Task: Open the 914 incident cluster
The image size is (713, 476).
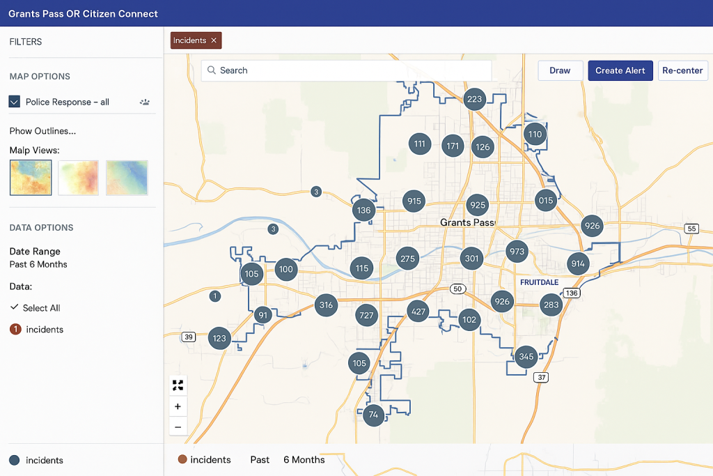Action: click(579, 263)
